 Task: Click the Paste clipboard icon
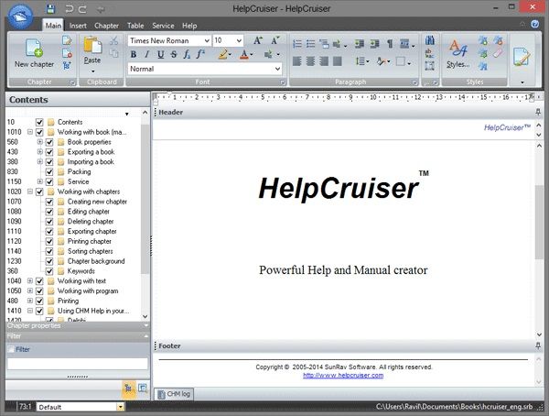(x=92, y=46)
